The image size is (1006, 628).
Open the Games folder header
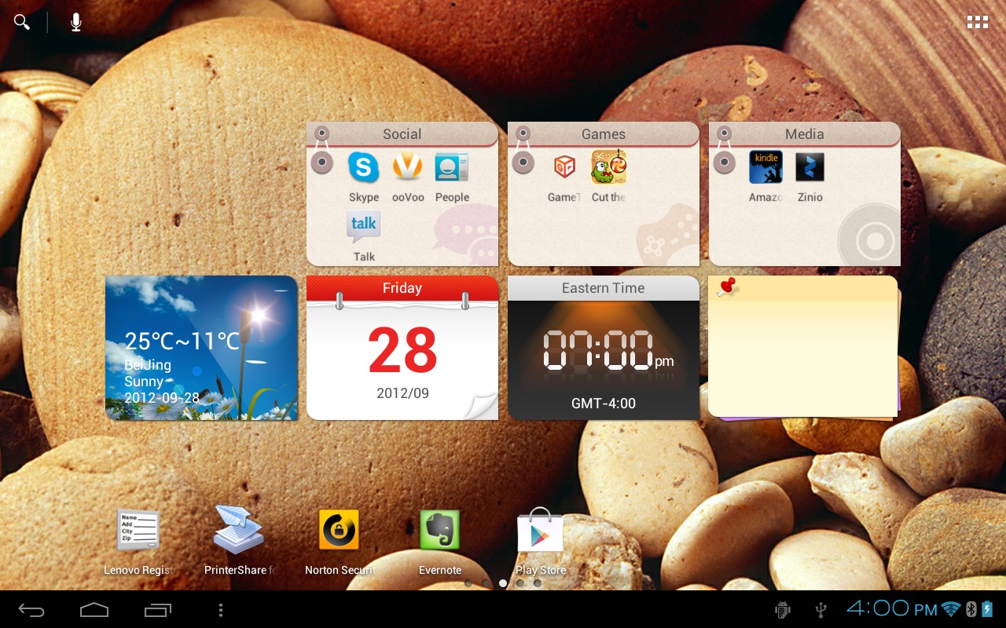coord(604,134)
